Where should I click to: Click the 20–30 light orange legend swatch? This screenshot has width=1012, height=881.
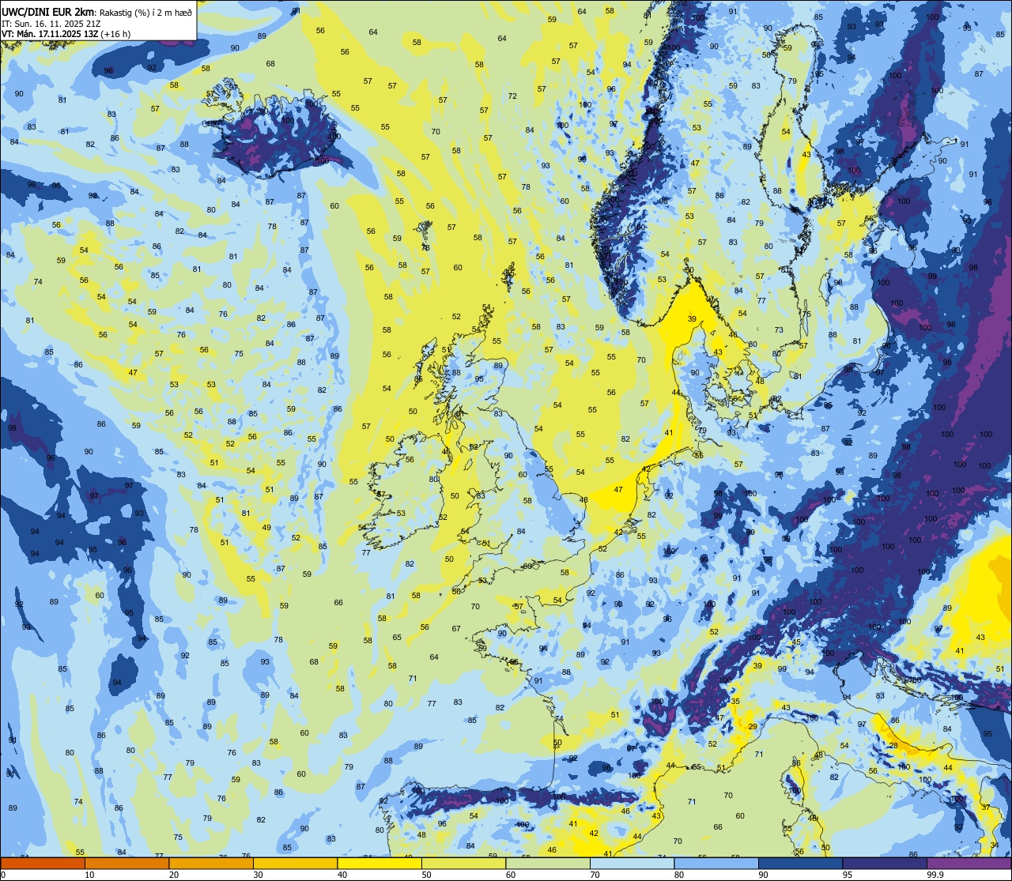tap(211, 863)
